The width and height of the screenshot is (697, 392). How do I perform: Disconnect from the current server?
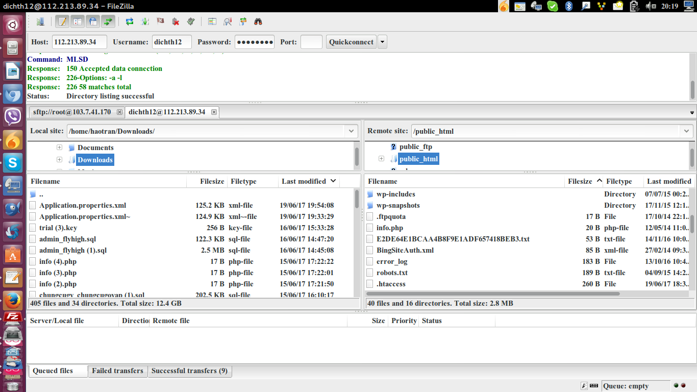click(176, 21)
